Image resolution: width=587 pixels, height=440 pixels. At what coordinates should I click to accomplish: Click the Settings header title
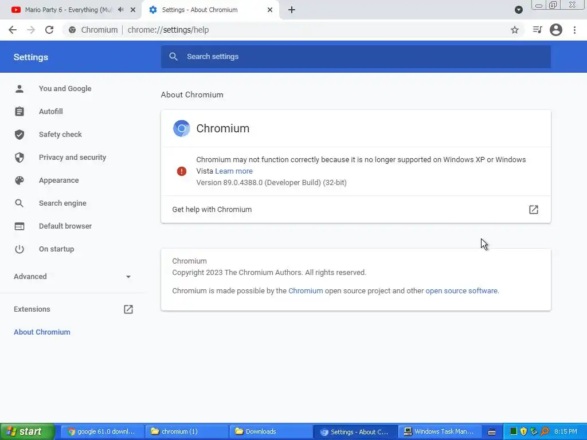[x=31, y=57]
